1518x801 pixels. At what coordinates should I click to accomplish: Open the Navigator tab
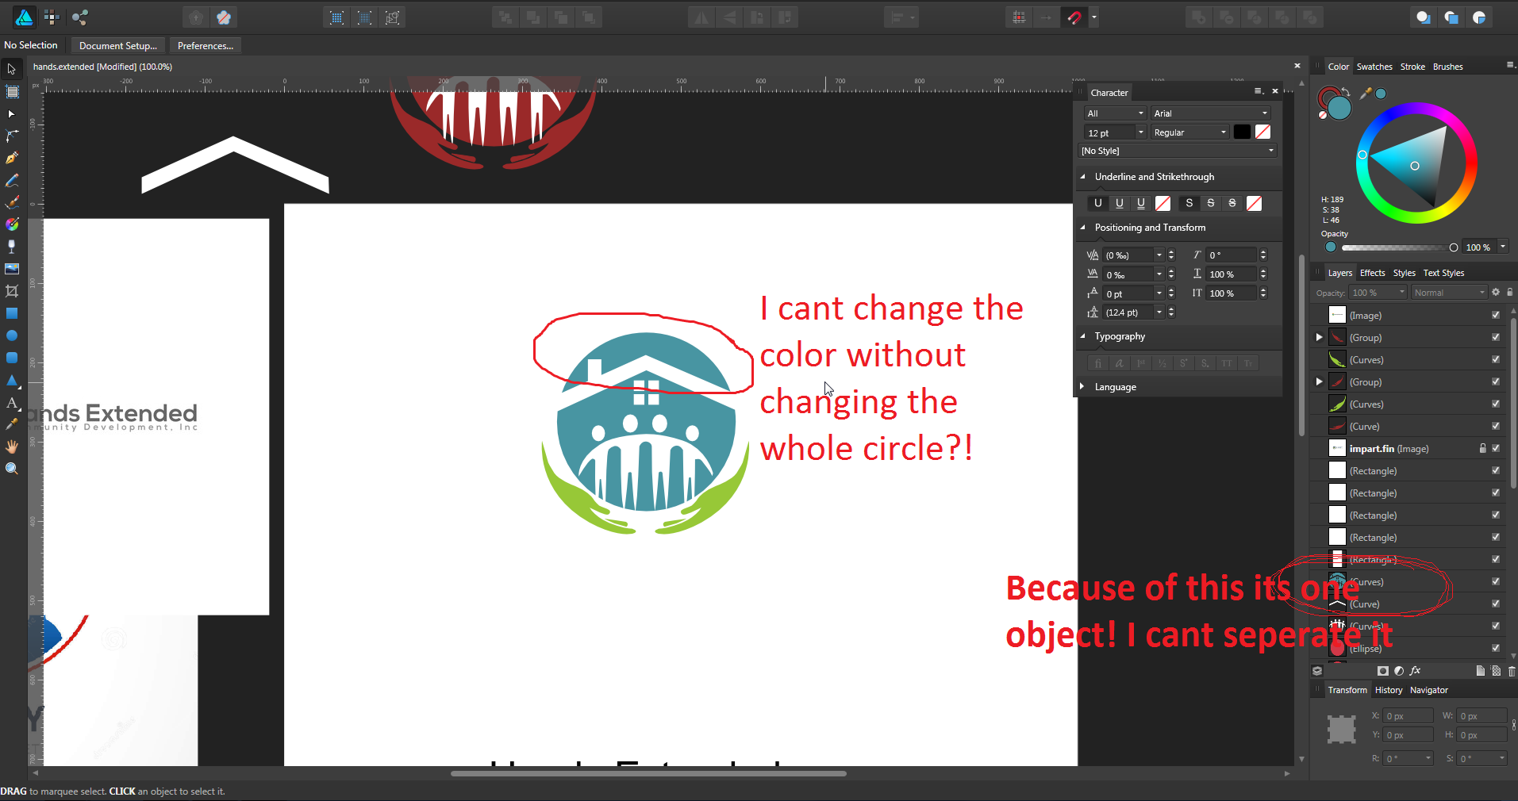pyautogui.click(x=1429, y=690)
